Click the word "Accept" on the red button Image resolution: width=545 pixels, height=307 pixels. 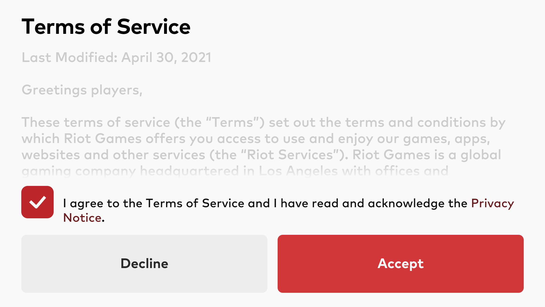[401, 264]
